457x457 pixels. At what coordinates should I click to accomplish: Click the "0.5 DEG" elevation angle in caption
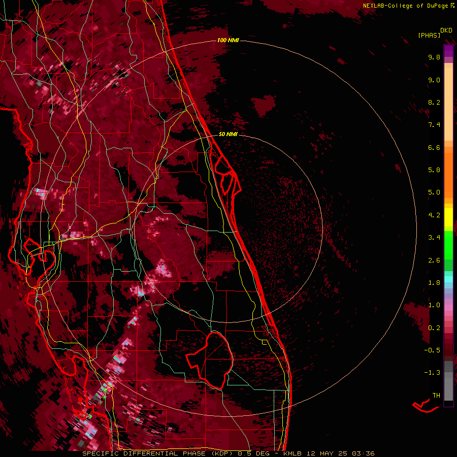253,453
